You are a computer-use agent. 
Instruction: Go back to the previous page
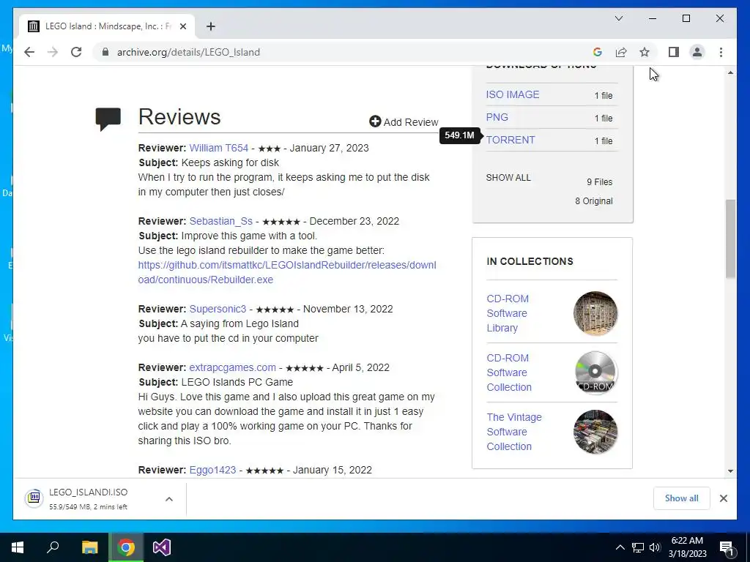[x=29, y=52]
